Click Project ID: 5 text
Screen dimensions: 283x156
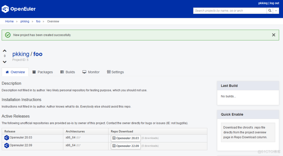(x=20, y=60)
